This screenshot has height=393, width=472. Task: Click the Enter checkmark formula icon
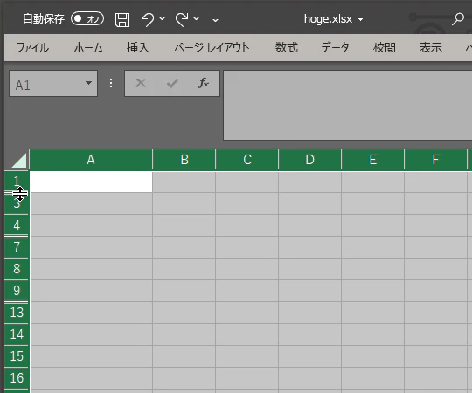coord(172,83)
